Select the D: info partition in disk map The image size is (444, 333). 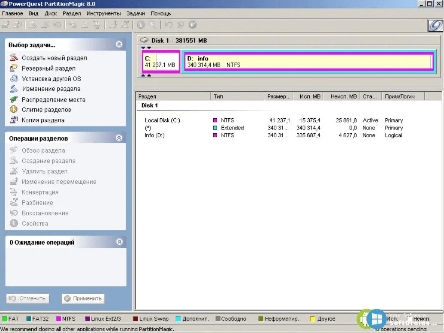pos(308,61)
